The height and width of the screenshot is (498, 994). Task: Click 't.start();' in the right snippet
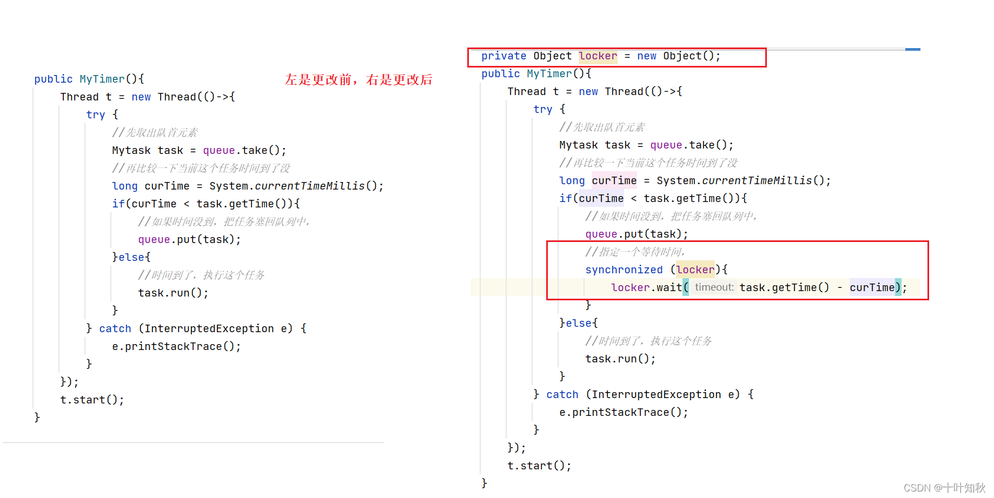539,466
